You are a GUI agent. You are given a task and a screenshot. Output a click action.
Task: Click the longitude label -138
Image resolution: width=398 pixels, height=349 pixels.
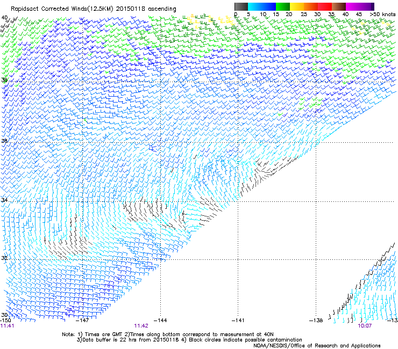click(x=316, y=321)
